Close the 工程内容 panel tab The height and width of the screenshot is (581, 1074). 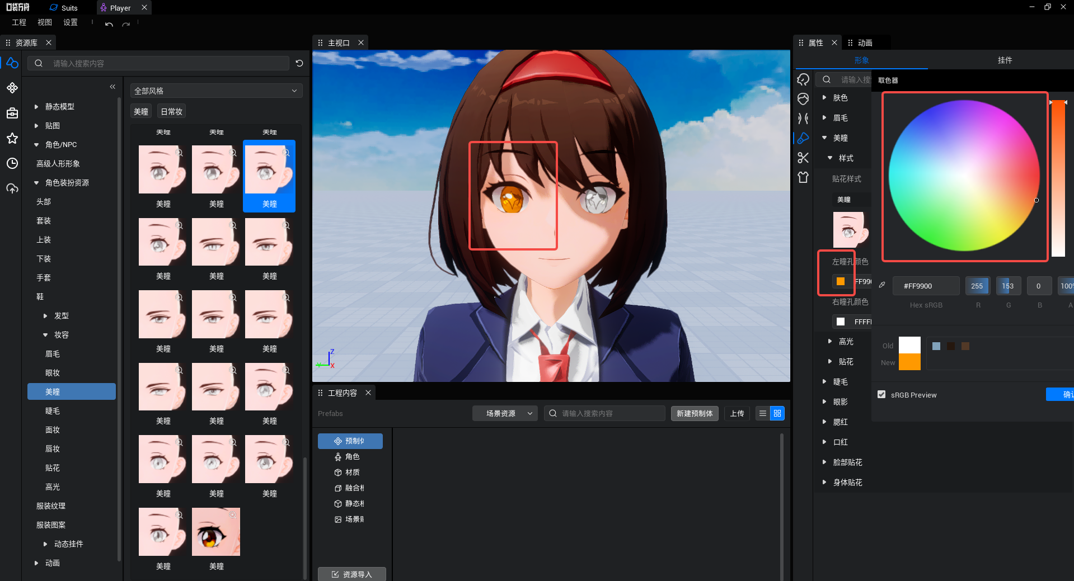[368, 393]
